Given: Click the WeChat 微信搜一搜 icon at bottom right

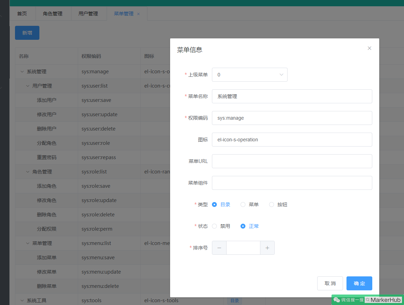Looking at the screenshot, I should (337, 299).
